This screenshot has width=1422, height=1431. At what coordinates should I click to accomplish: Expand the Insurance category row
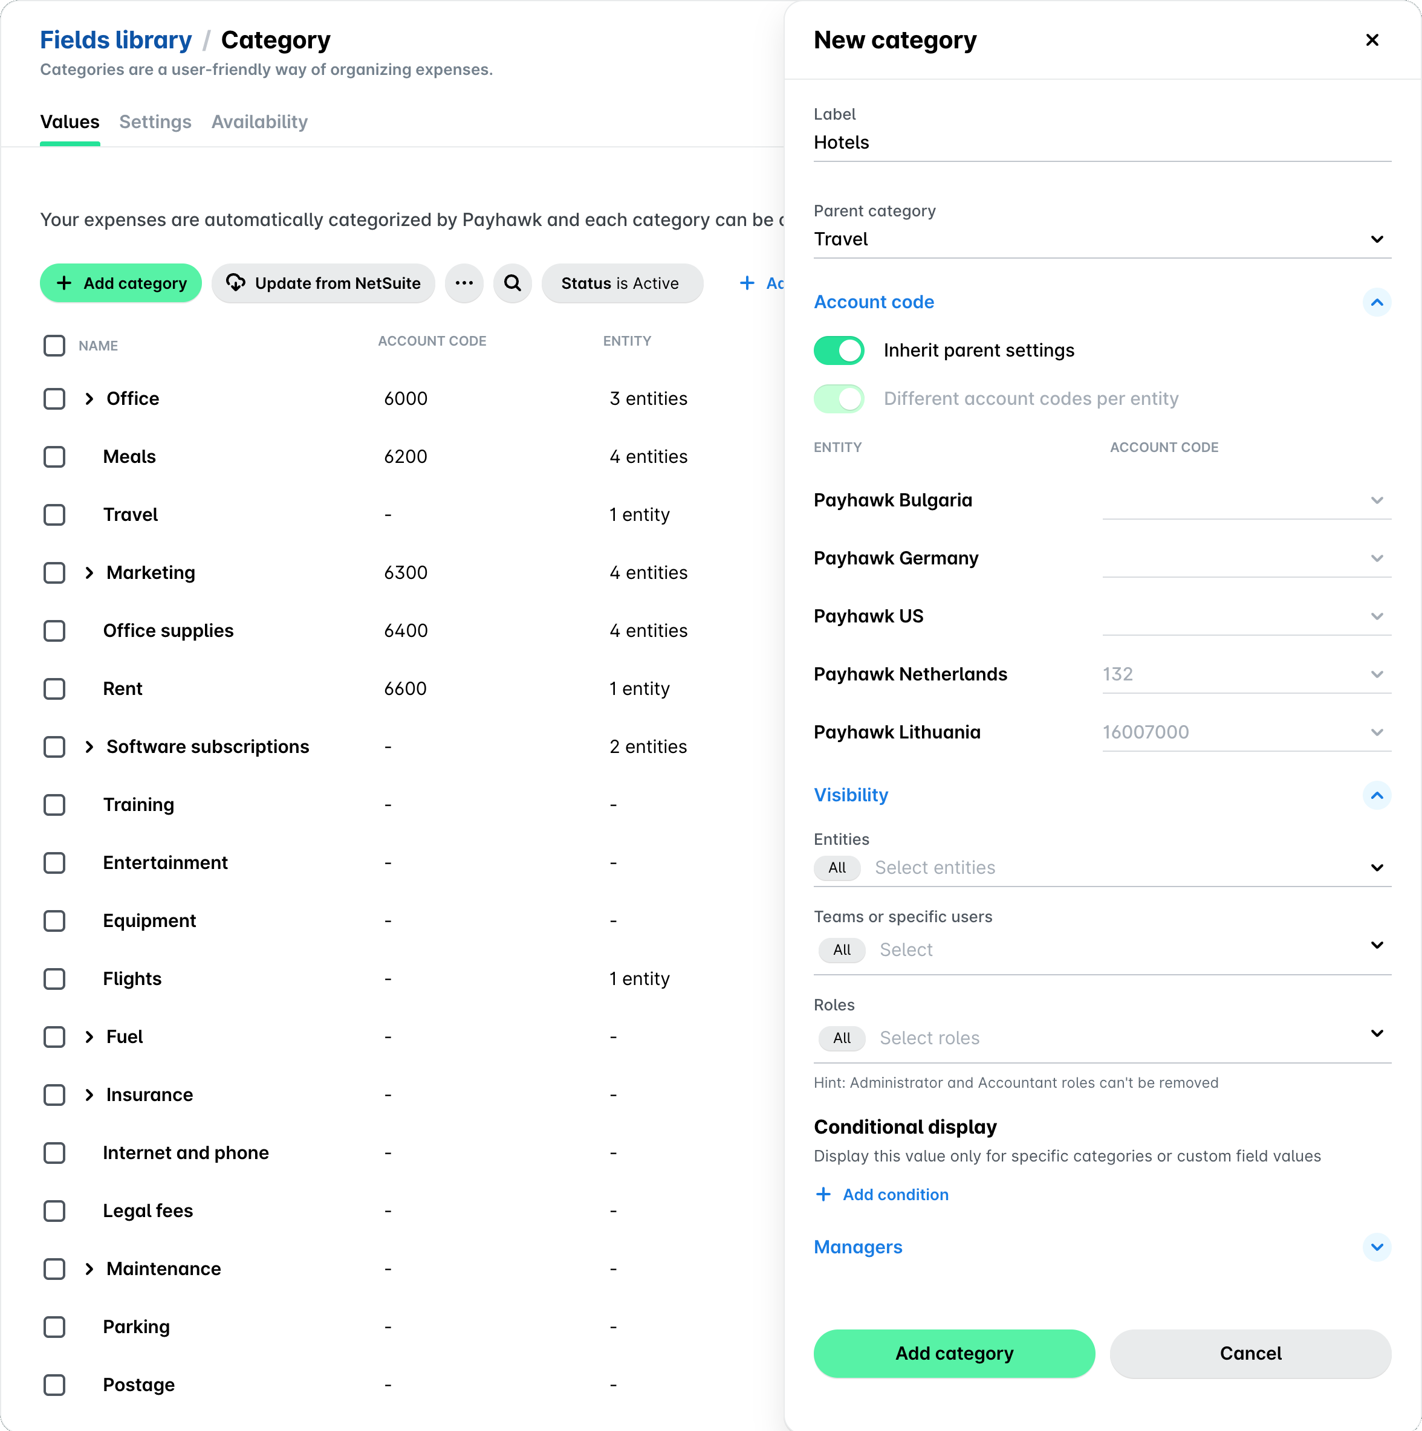point(89,1094)
